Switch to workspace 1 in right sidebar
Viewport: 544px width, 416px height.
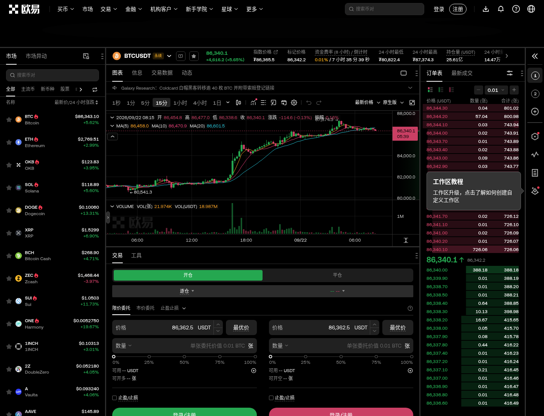coord(535,76)
